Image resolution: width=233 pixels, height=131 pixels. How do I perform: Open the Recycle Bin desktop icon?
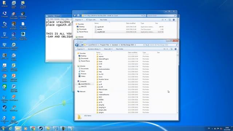(5, 35)
